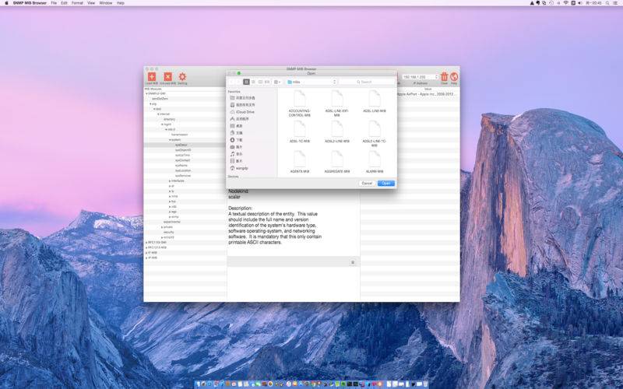This screenshot has height=389, width=623.
Task: Select sysDescr in the MIB tree
Action: click(x=181, y=145)
